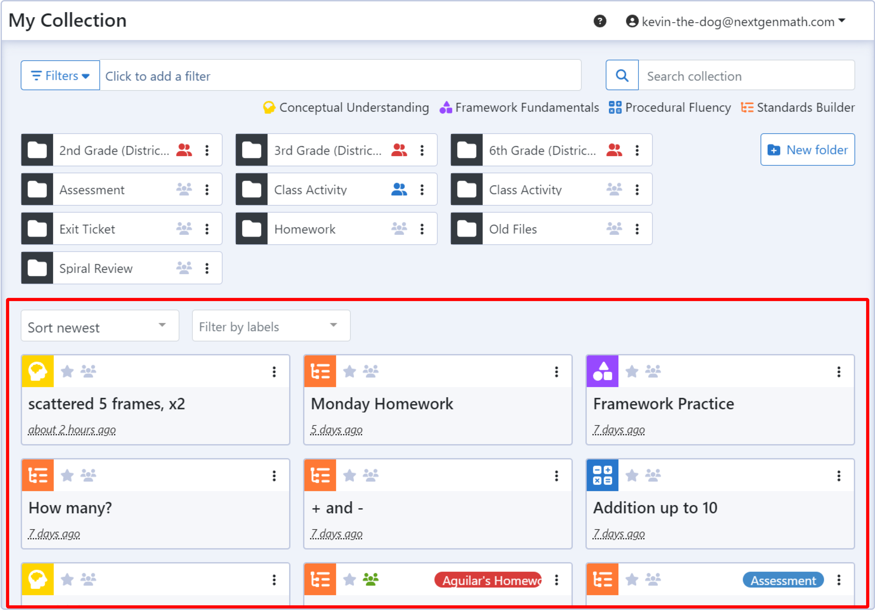This screenshot has height=610, width=875.
Task: Click blue sharing icon on Class Activity folder
Action: (398, 189)
